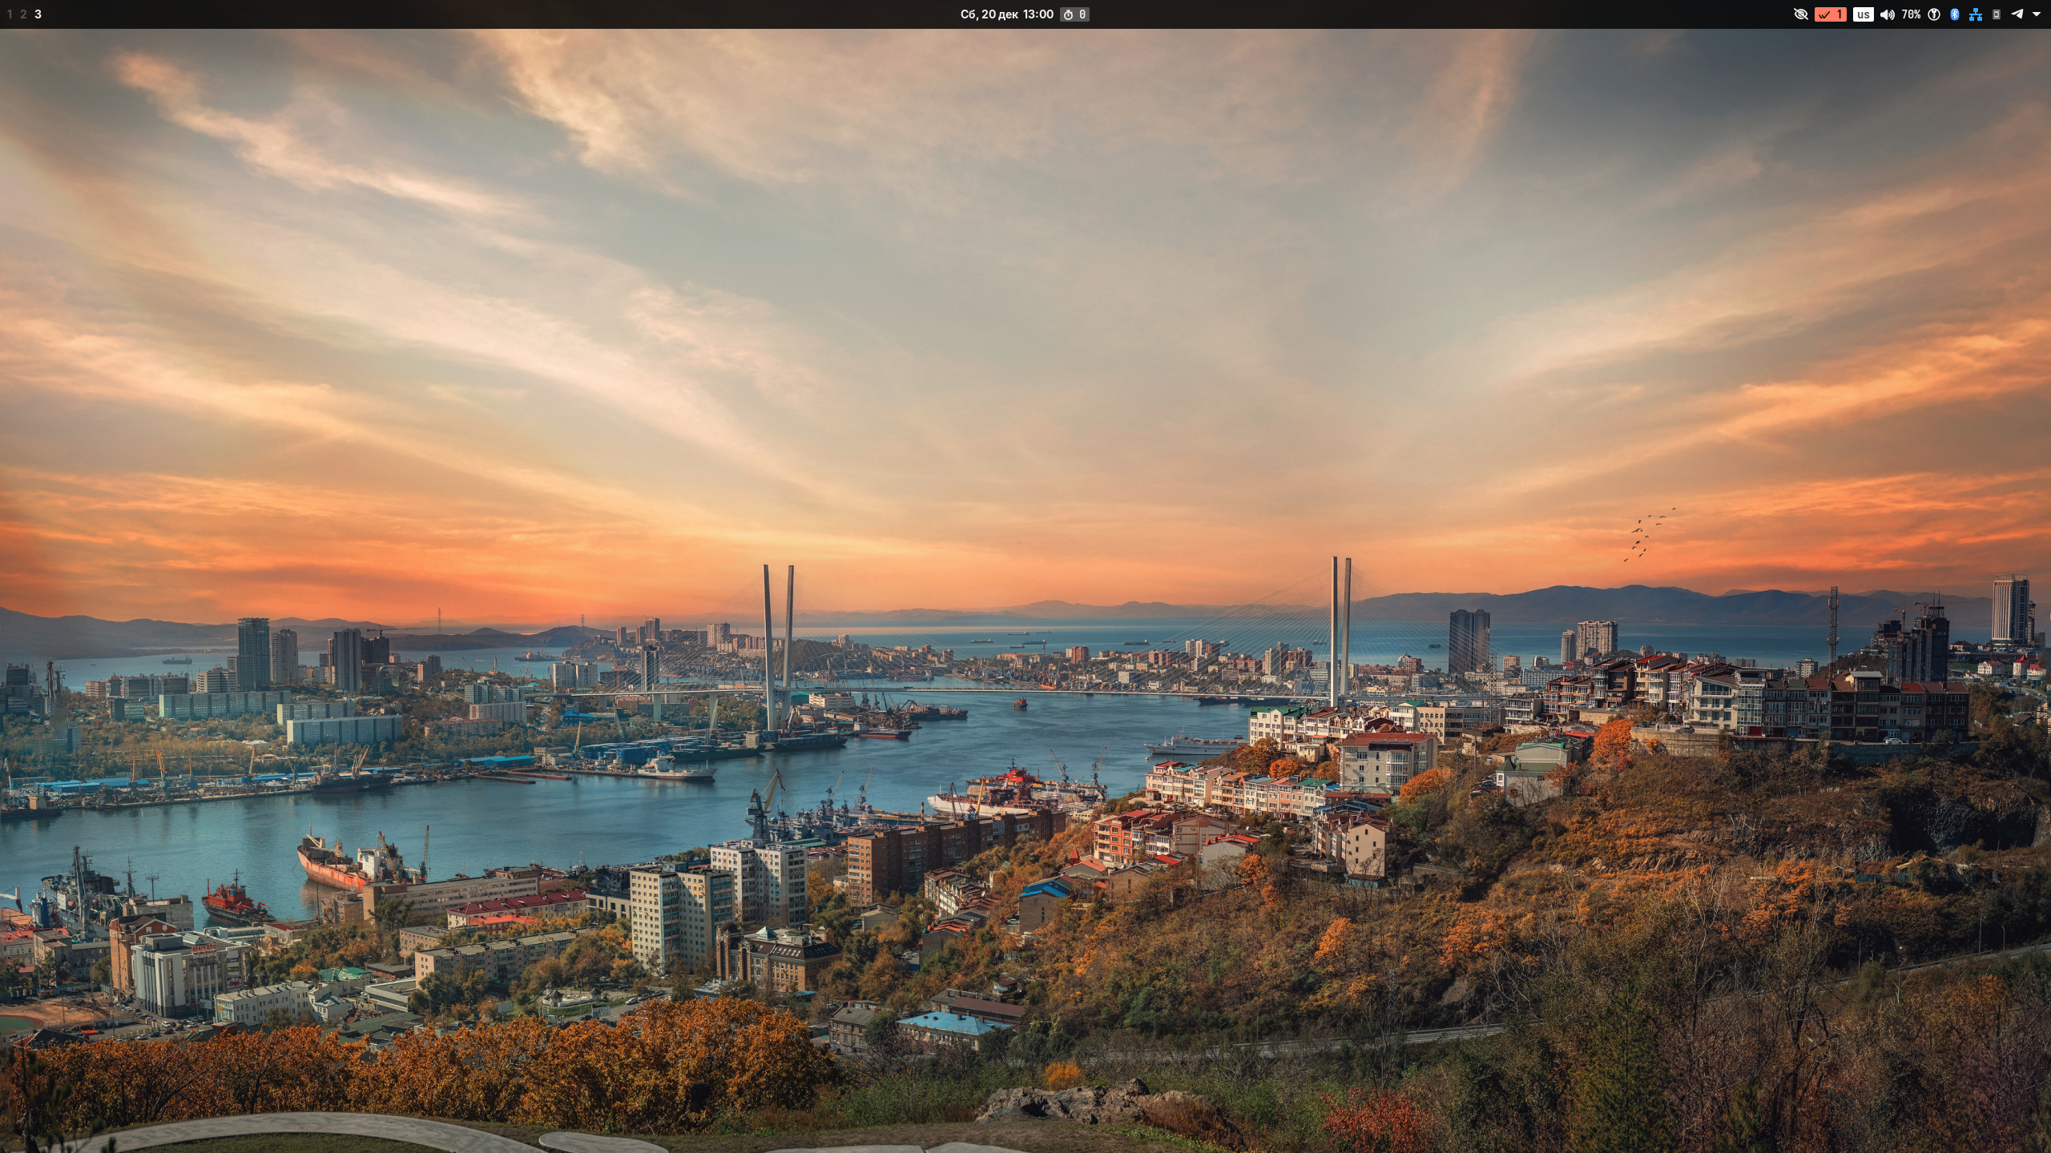Switch keyboard layout from us indicator
Screen dimensions: 2051x1153
tap(1863, 14)
